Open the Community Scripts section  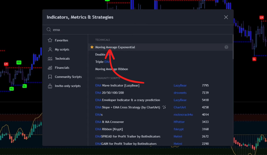(x=68, y=77)
